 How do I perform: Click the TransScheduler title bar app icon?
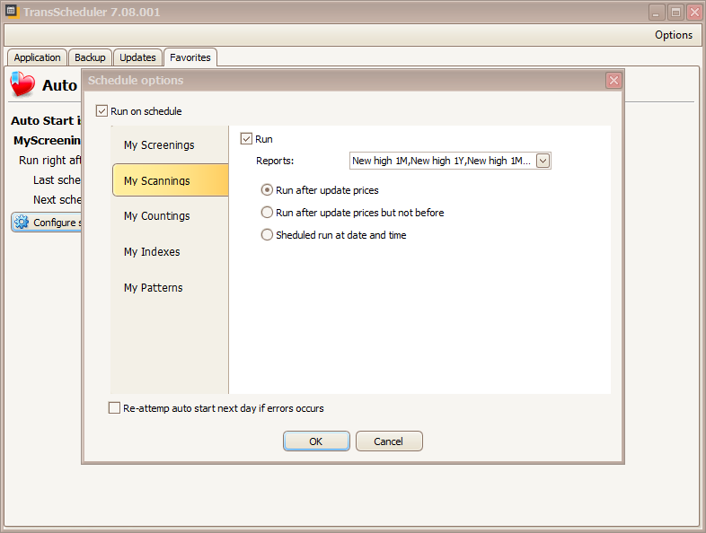[12, 12]
